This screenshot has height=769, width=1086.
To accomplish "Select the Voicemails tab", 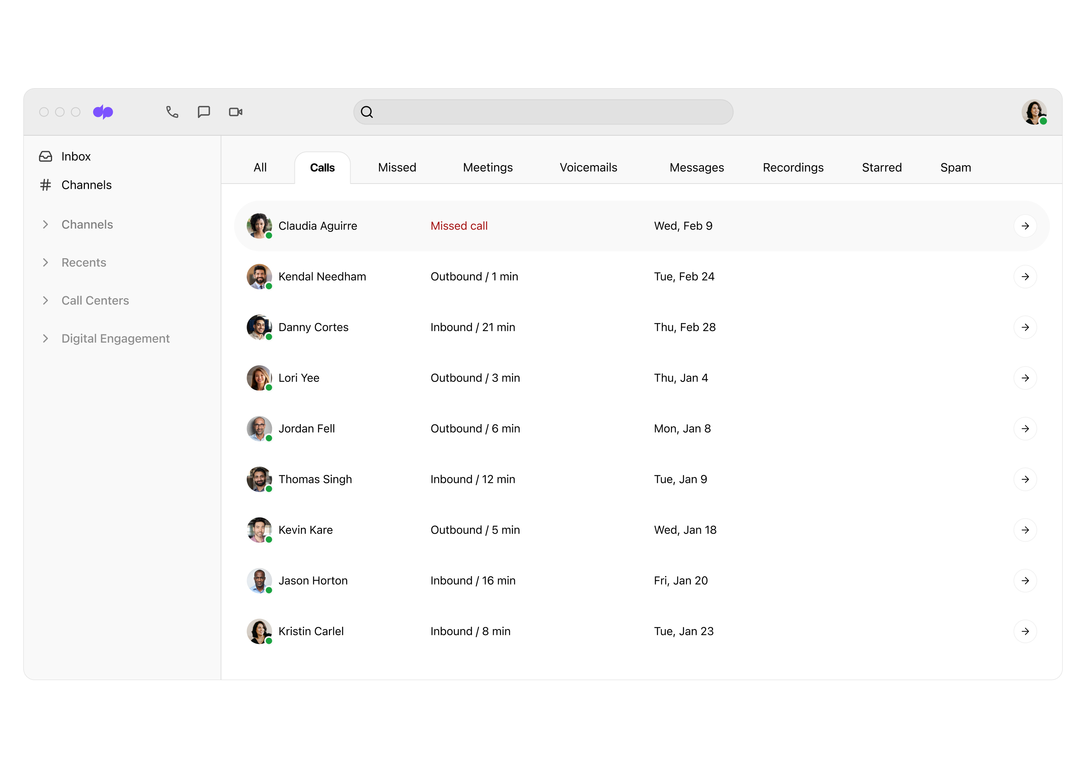I will 588,167.
